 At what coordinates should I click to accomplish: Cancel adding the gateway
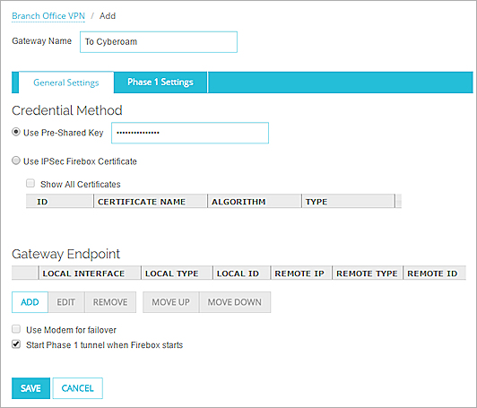coord(78,388)
